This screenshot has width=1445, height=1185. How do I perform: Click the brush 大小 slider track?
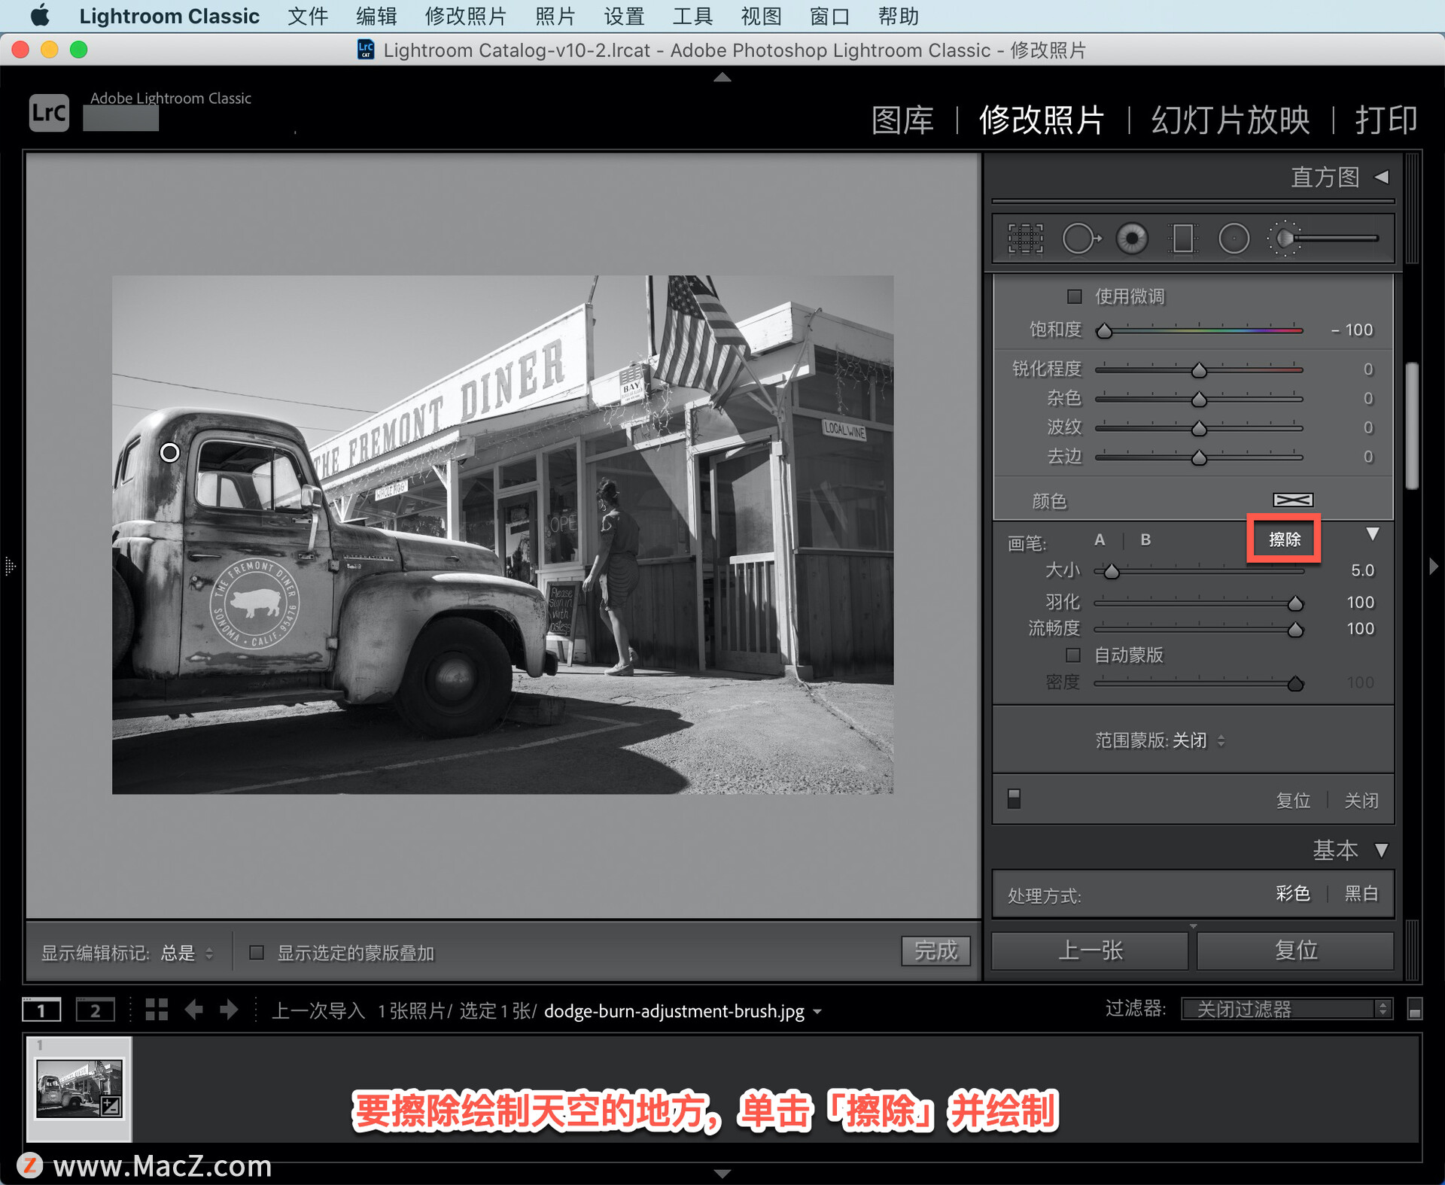[1199, 571]
